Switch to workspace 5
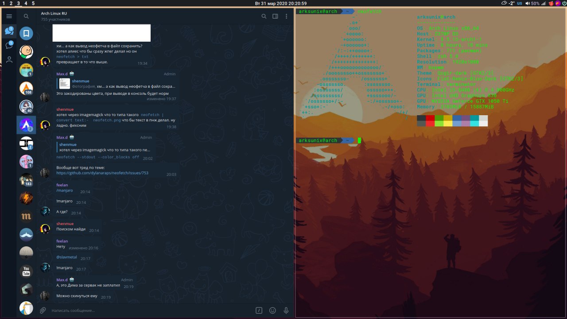The height and width of the screenshot is (319, 567). pos(33,3)
